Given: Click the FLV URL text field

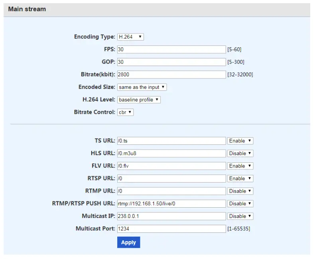Looking at the screenshot, I should pyautogui.click(x=171, y=166).
